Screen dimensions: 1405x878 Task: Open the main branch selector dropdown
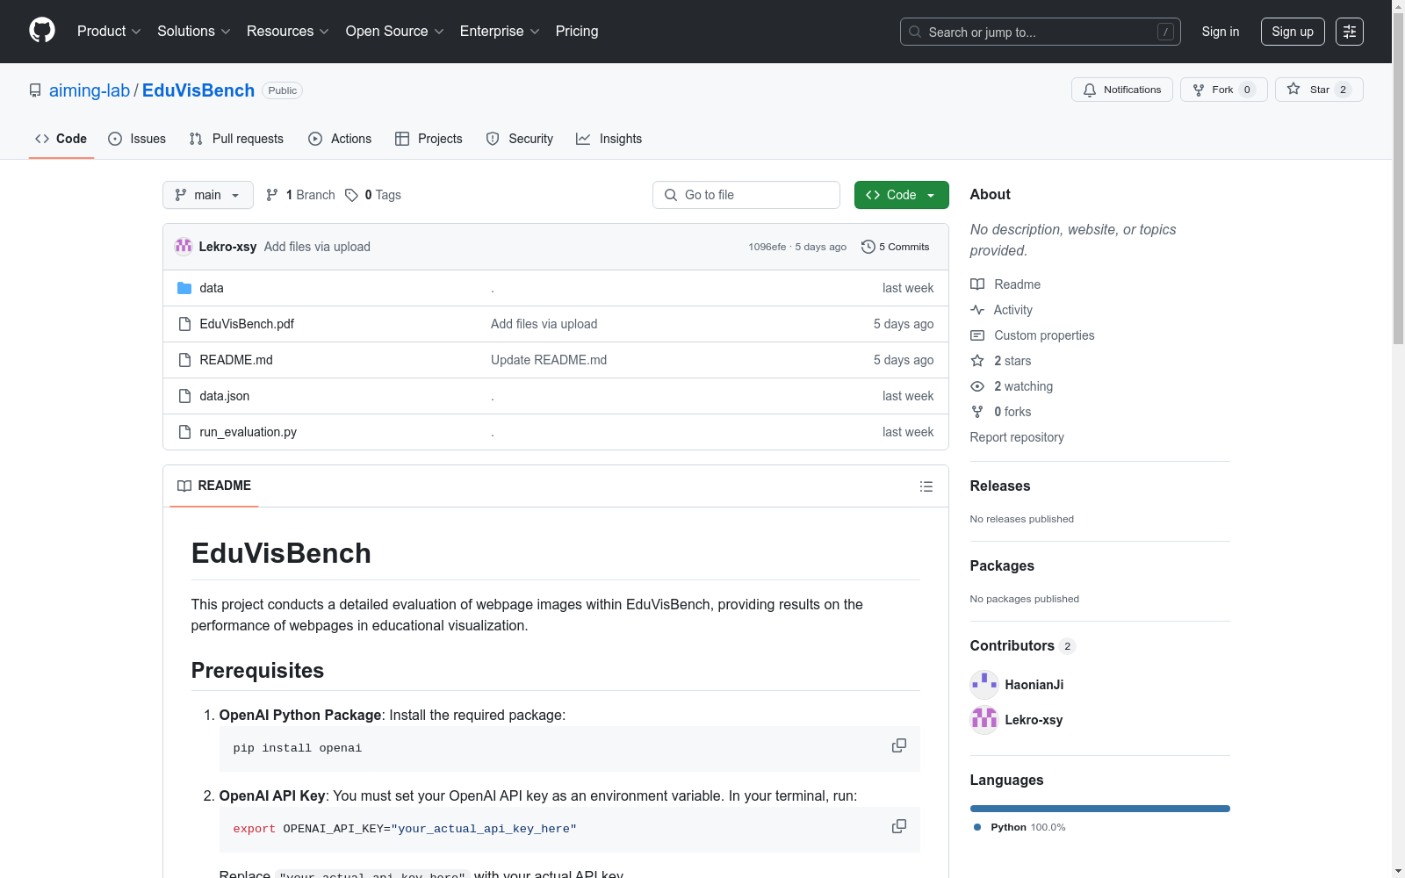[208, 195]
